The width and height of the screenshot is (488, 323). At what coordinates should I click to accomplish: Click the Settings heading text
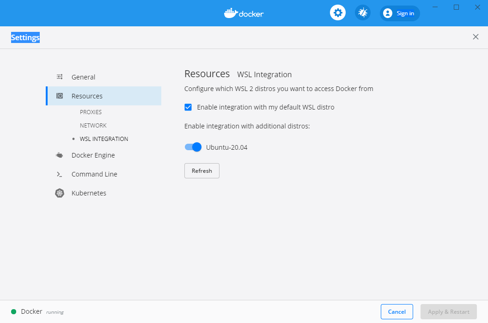click(25, 37)
